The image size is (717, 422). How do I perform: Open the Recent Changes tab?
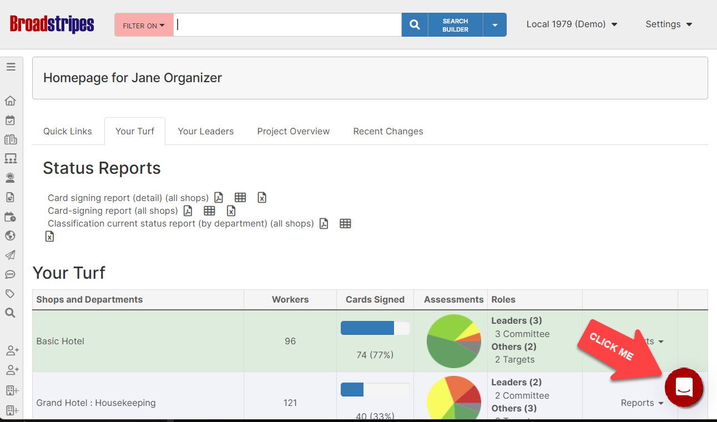(x=388, y=132)
